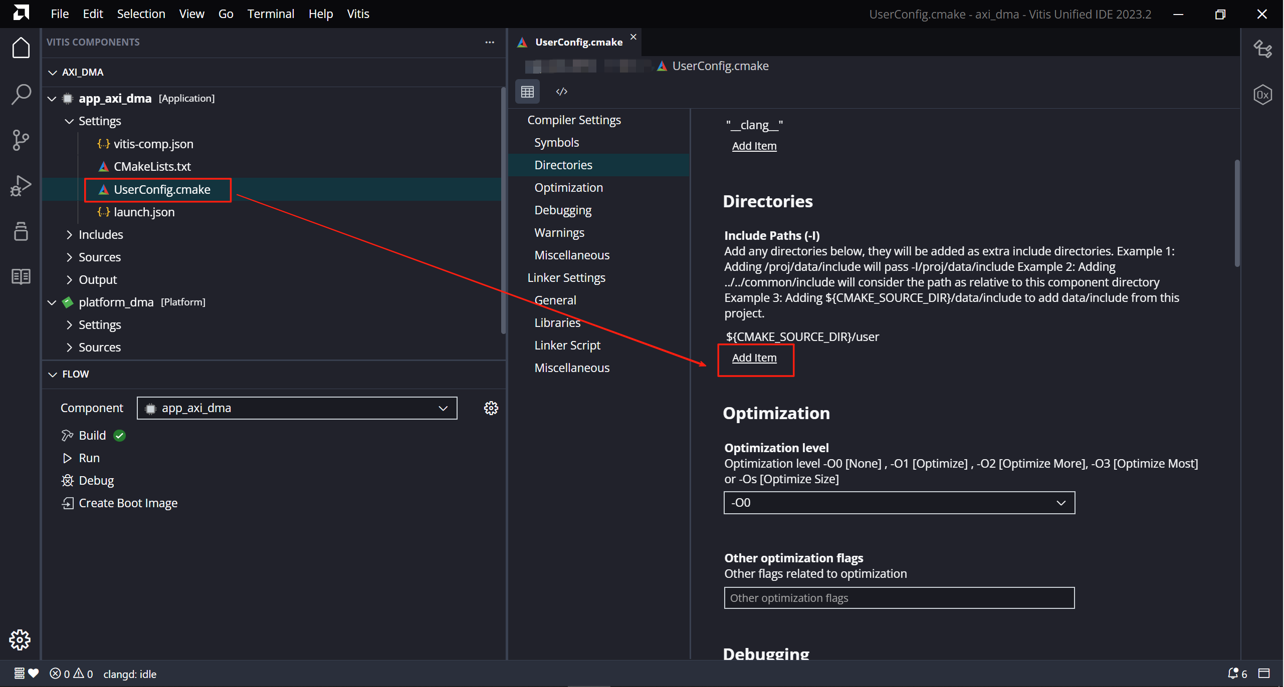Open the hex 0x memory inspector icon
This screenshot has height=687, width=1284.
coord(1262,95)
